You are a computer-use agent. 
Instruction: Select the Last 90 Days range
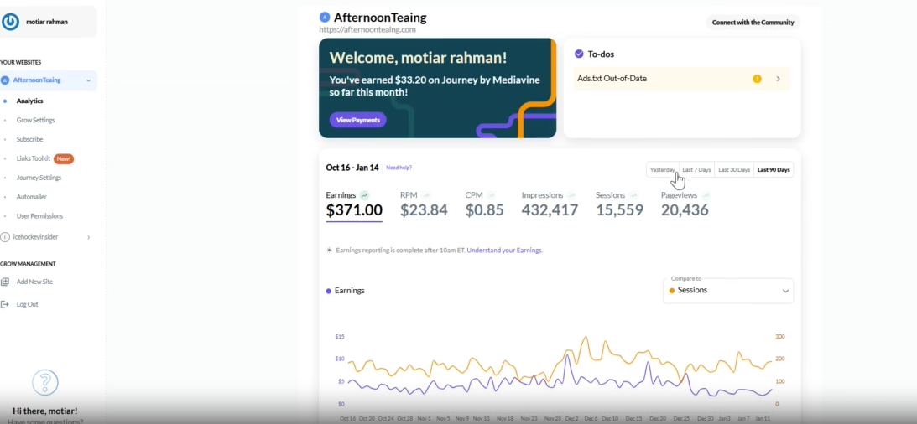[x=774, y=169]
